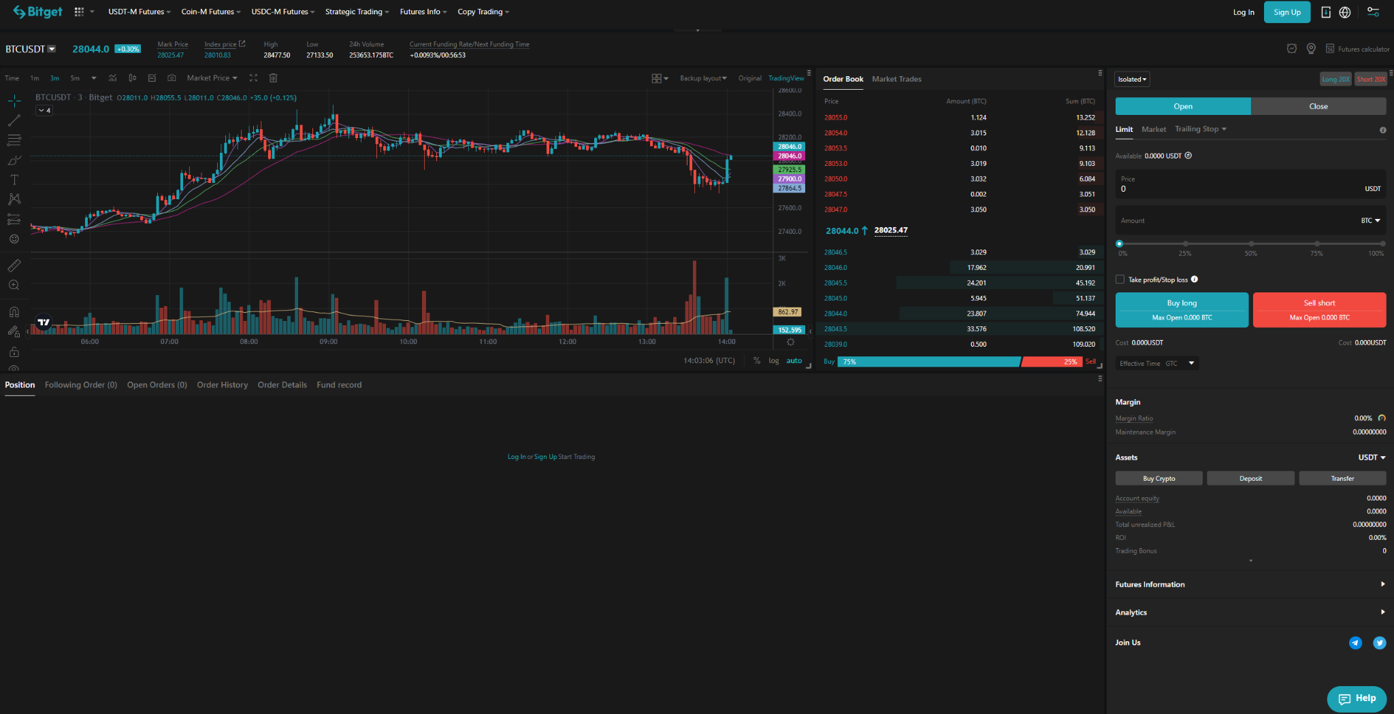Expand the Coin-M Futures menu

[x=211, y=12]
